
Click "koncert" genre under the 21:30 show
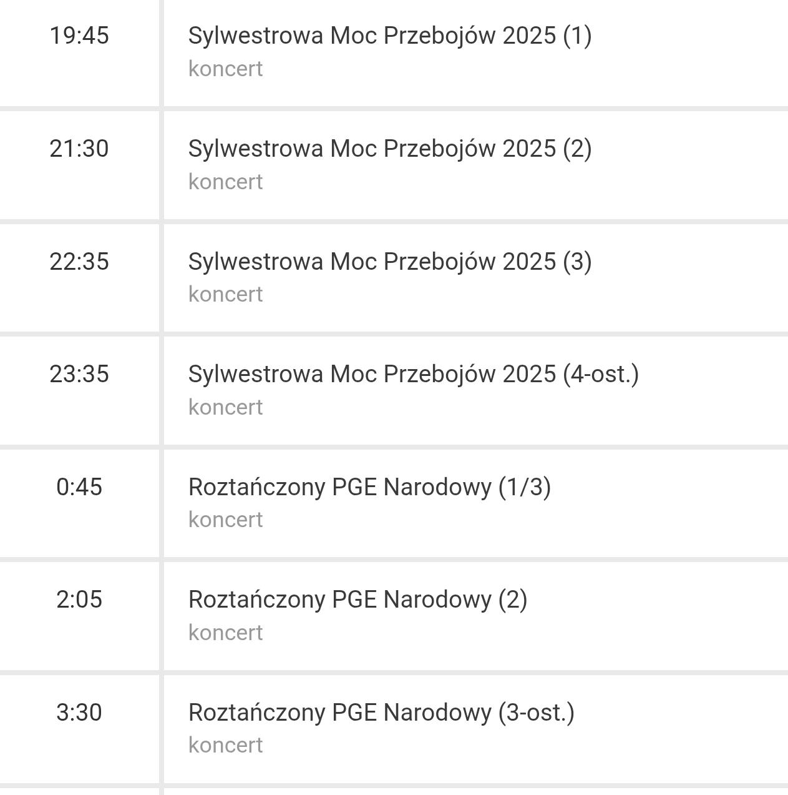[225, 182]
